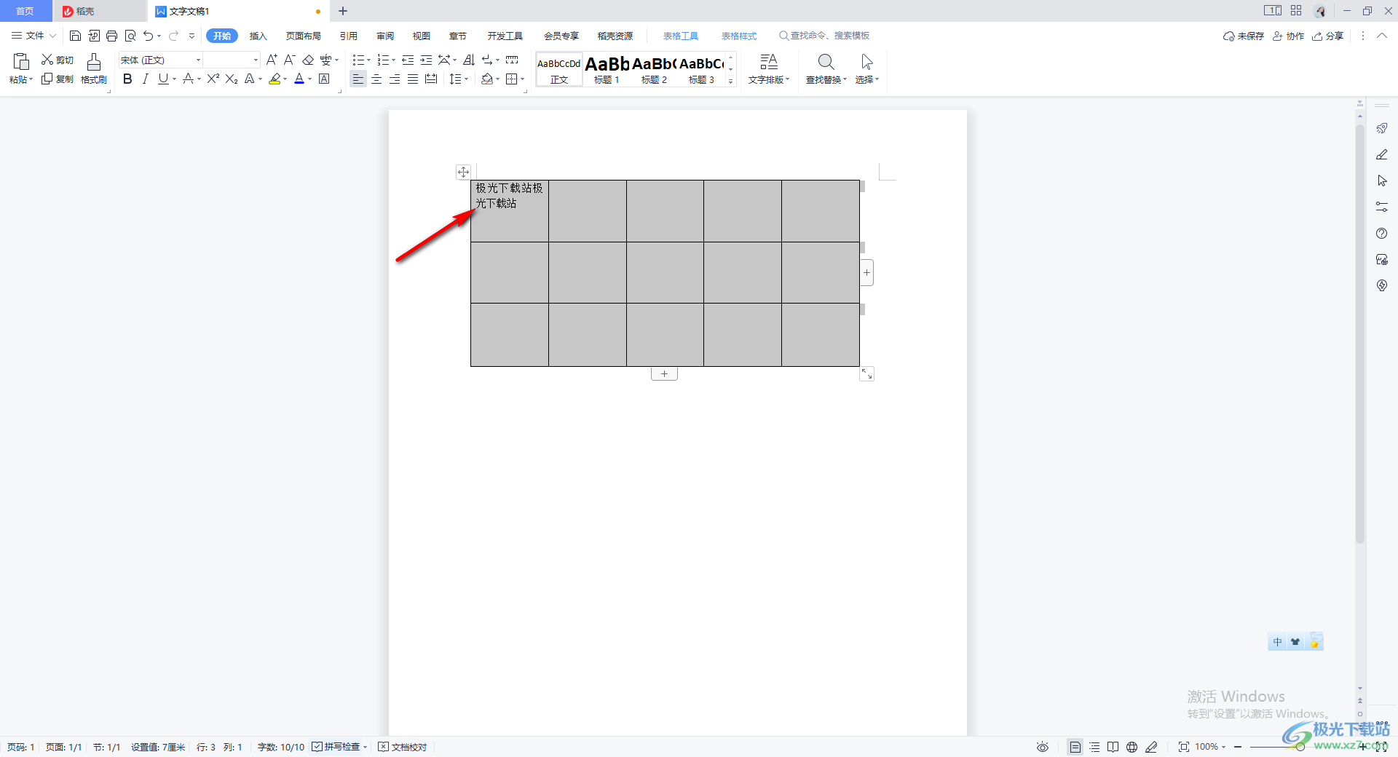The image size is (1398, 757).
Task: Toggle italic formatting
Action: coord(146,79)
